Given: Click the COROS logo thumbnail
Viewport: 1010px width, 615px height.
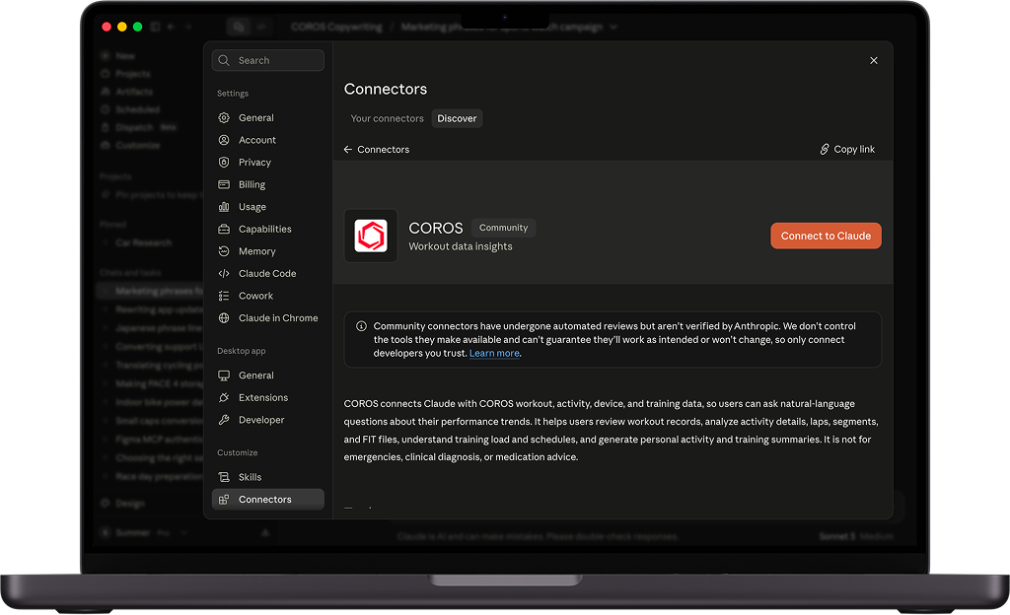Looking at the screenshot, I should [x=371, y=237].
